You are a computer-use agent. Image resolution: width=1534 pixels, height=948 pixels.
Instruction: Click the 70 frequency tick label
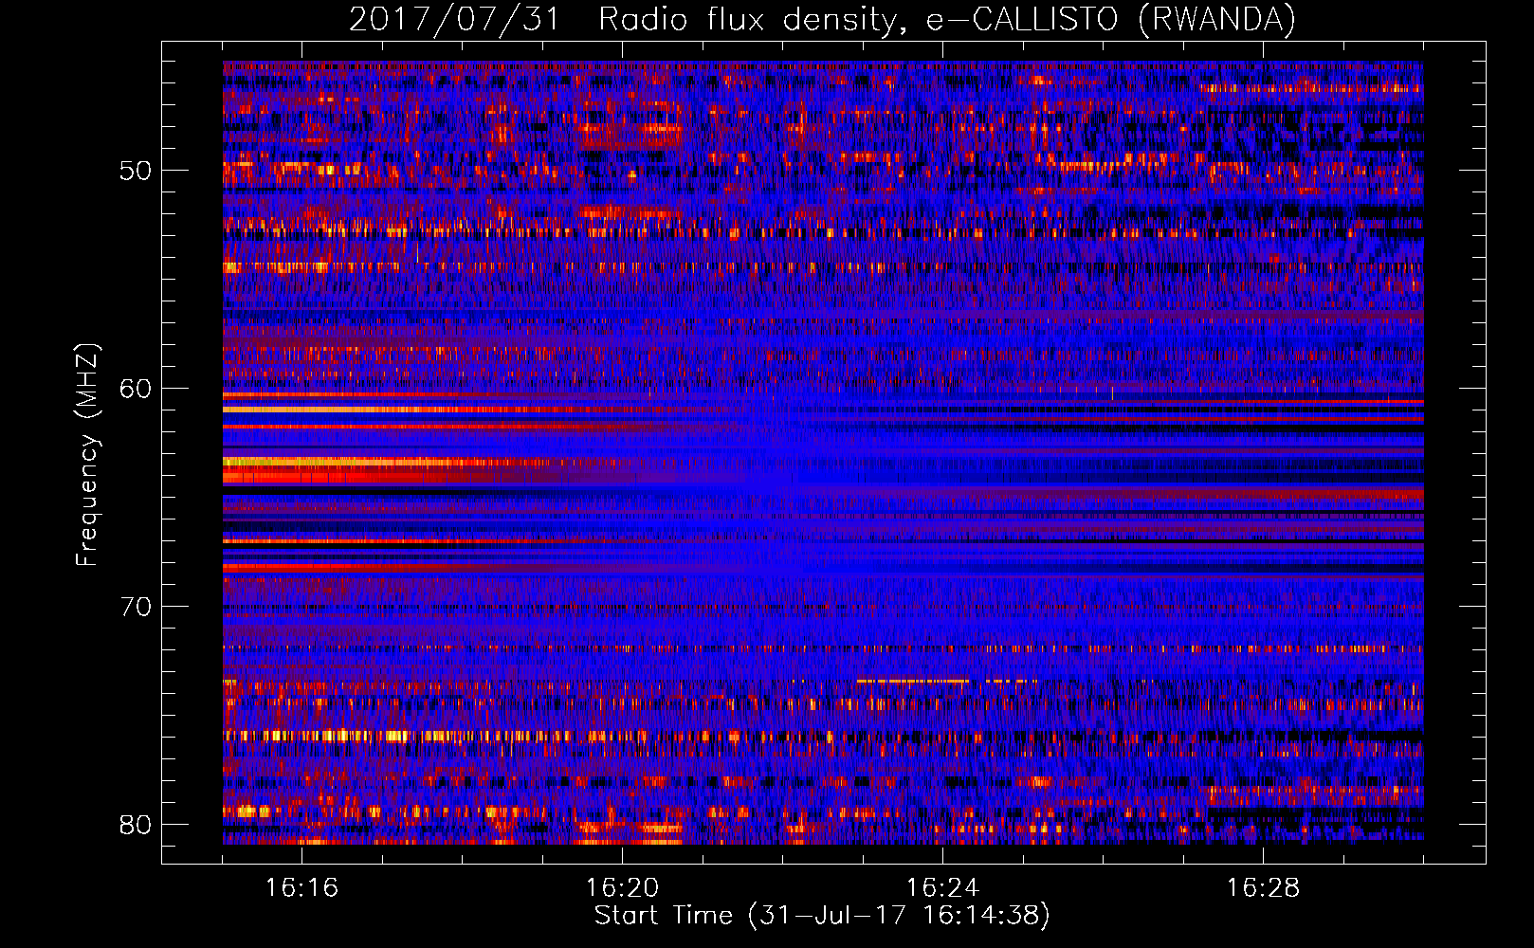pos(136,607)
